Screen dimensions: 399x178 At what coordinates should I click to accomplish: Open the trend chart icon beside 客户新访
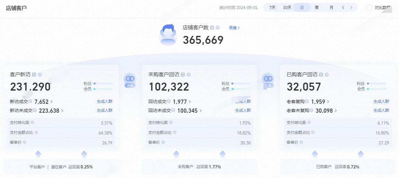tap(34, 75)
